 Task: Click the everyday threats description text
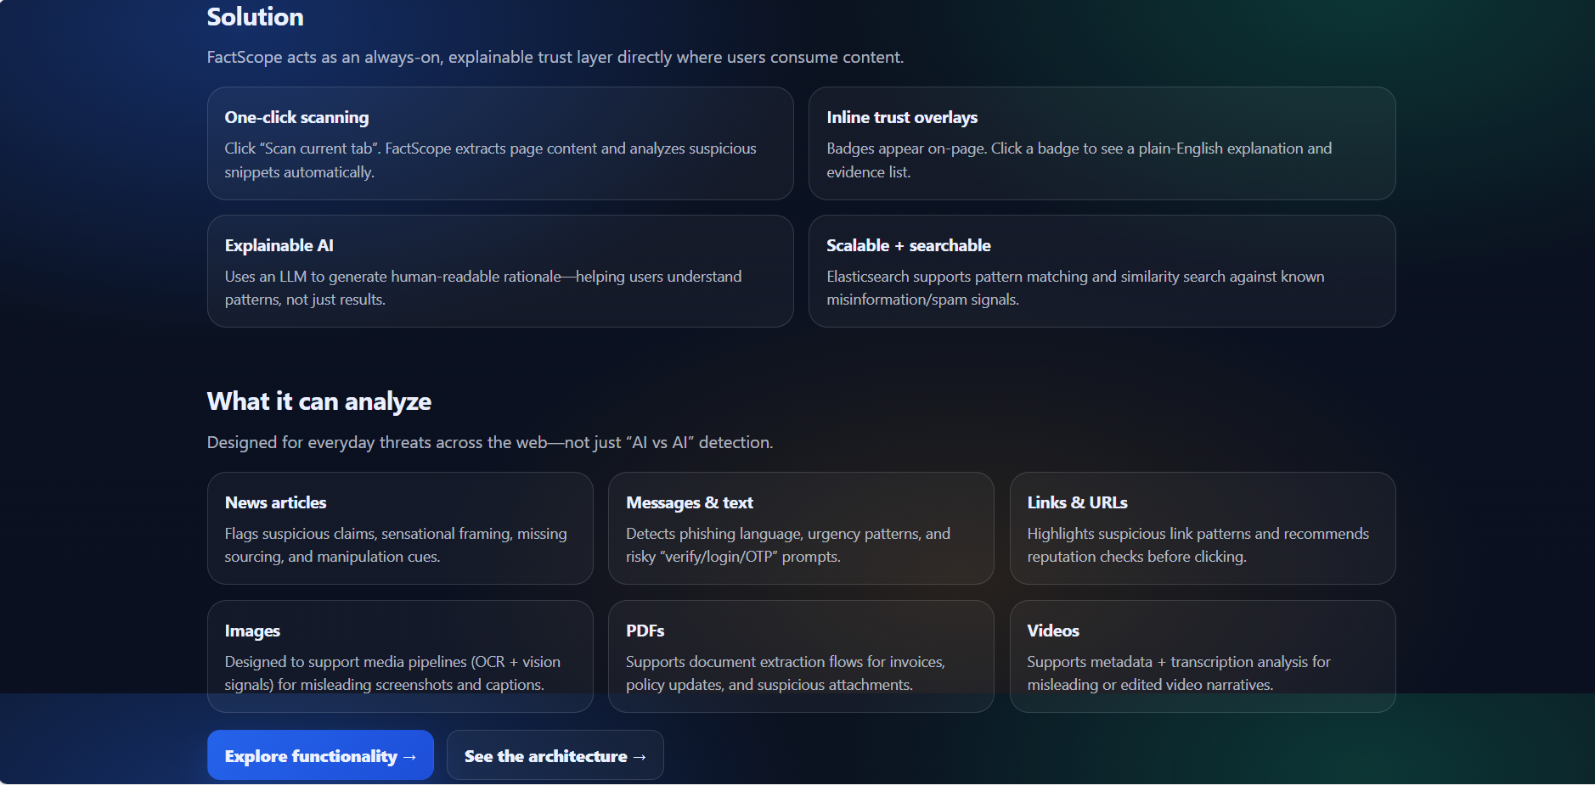click(489, 441)
